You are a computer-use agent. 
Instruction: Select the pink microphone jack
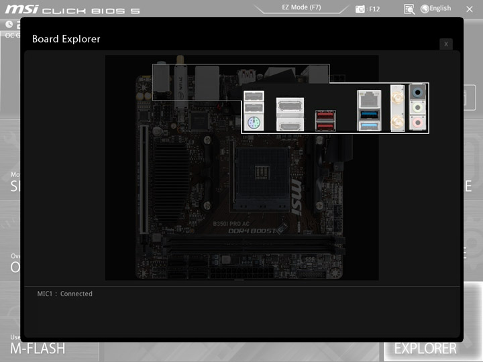[x=418, y=123]
